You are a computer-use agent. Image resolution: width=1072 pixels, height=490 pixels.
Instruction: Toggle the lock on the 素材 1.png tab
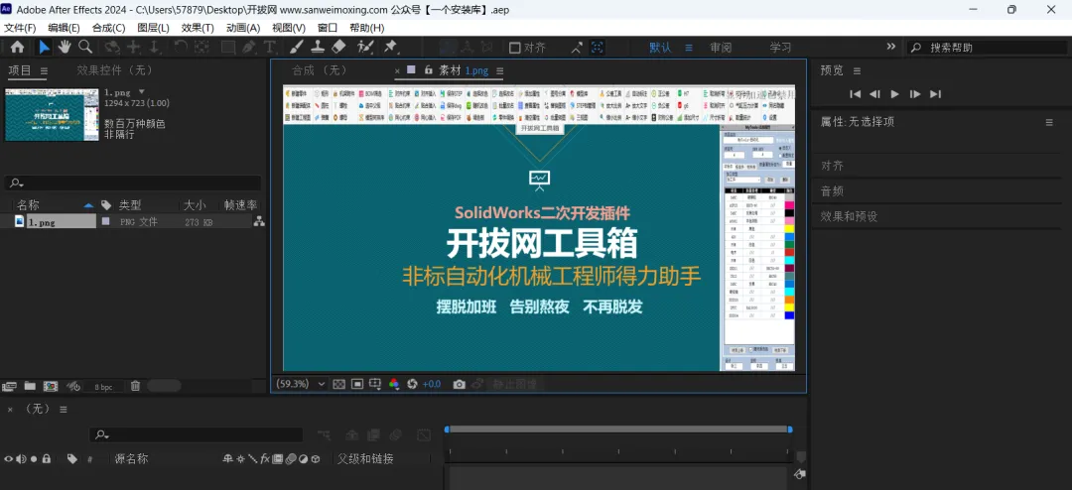[x=429, y=69]
